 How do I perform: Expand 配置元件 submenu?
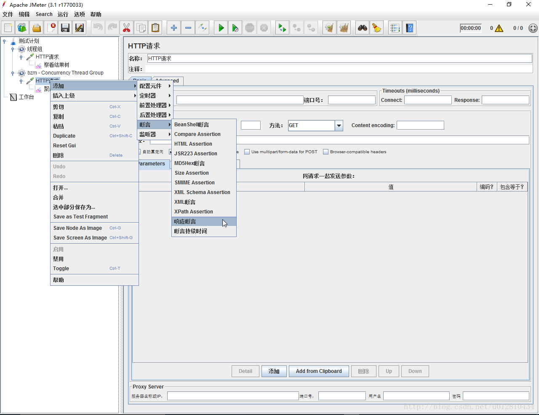point(155,86)
